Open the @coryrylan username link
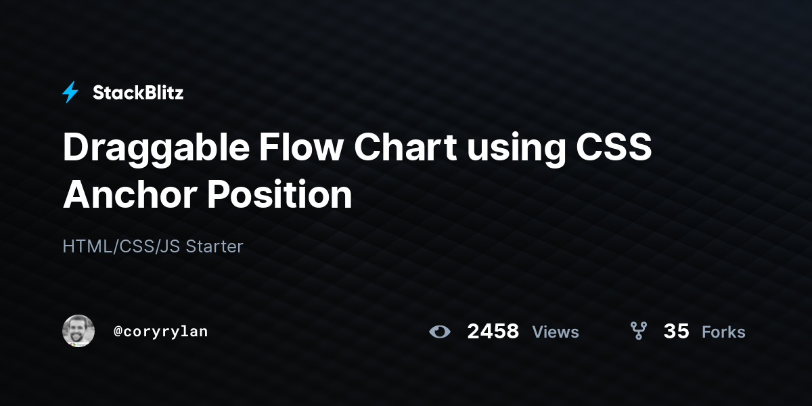The image size is (812, 406). pyautogui.click(x=161, y=332)
